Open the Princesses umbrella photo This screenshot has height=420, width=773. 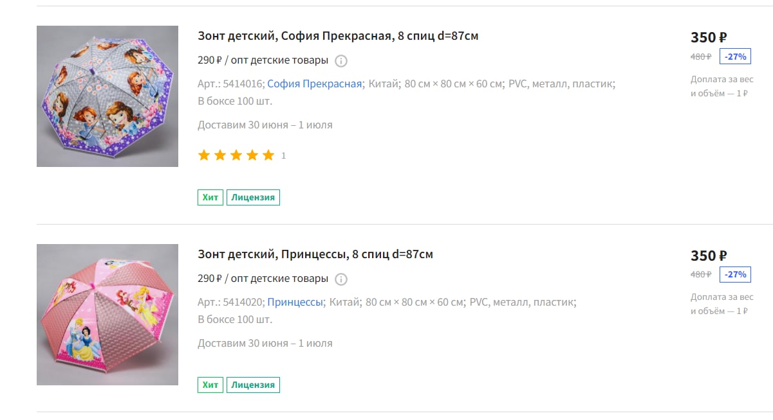coord(107,315)
